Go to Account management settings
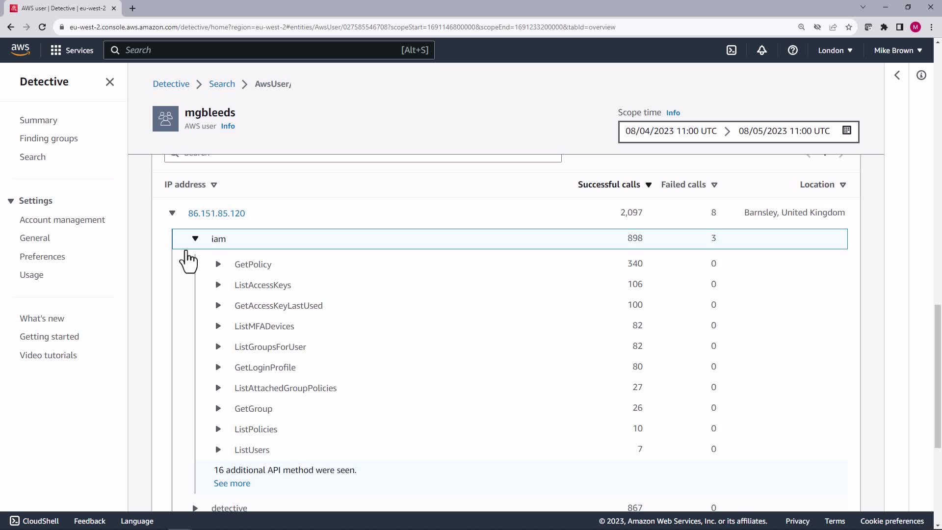The height and width of the screenshot is (530, 942). click(62, 220)
